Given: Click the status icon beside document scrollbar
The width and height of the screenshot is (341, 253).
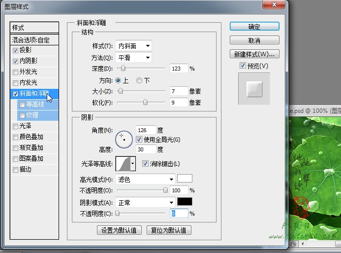Looking at the screenshot, I should 293,244.
